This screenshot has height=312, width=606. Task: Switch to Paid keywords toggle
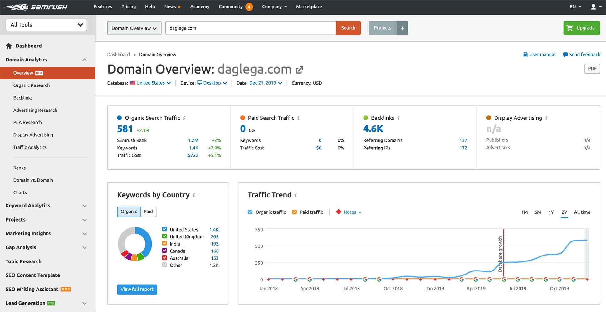pos(148,212)
